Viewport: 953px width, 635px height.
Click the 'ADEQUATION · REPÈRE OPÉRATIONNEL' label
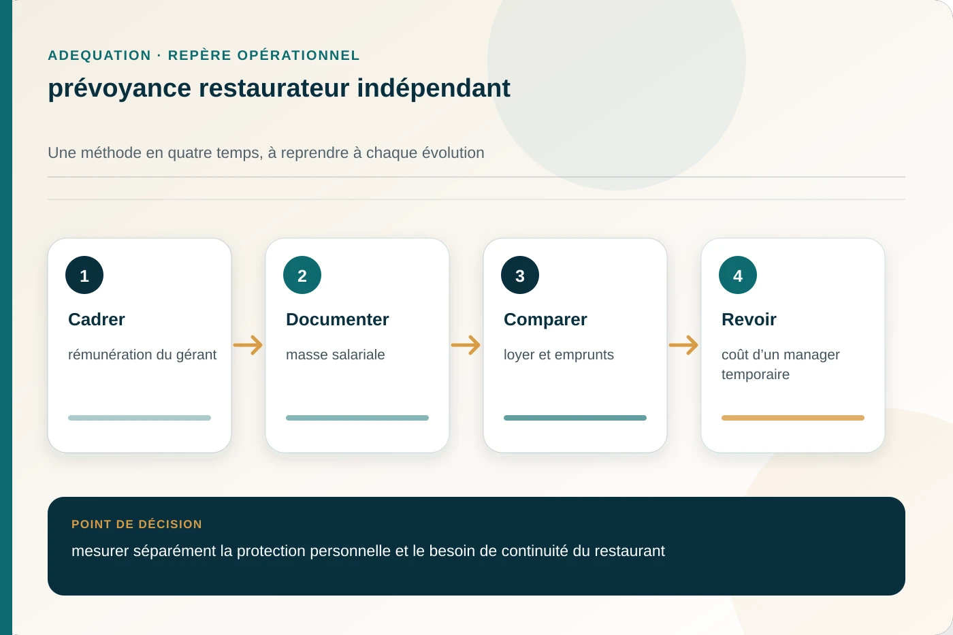click(x=204, y=55)
